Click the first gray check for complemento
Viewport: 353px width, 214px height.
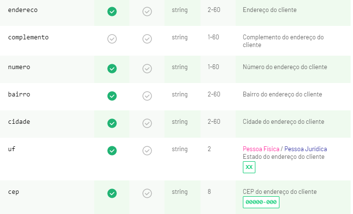click(x=112, y=39)
